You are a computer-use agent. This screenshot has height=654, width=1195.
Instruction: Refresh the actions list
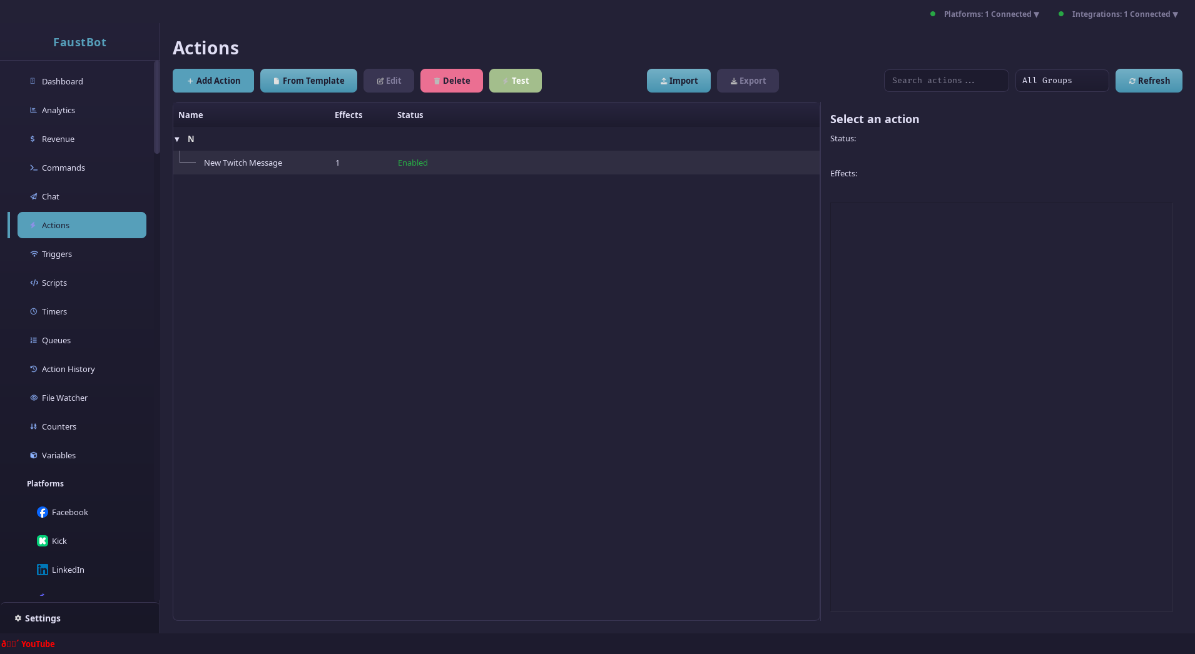[1148, 80]
